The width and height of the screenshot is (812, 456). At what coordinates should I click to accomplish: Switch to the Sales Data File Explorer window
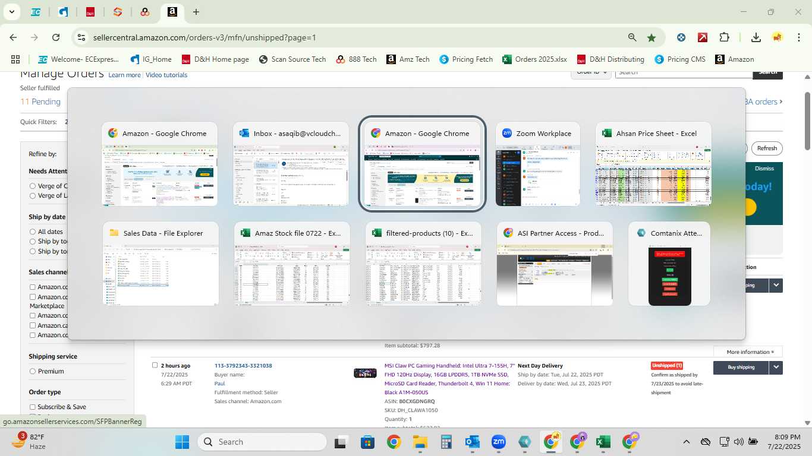[x=160, y=264]
